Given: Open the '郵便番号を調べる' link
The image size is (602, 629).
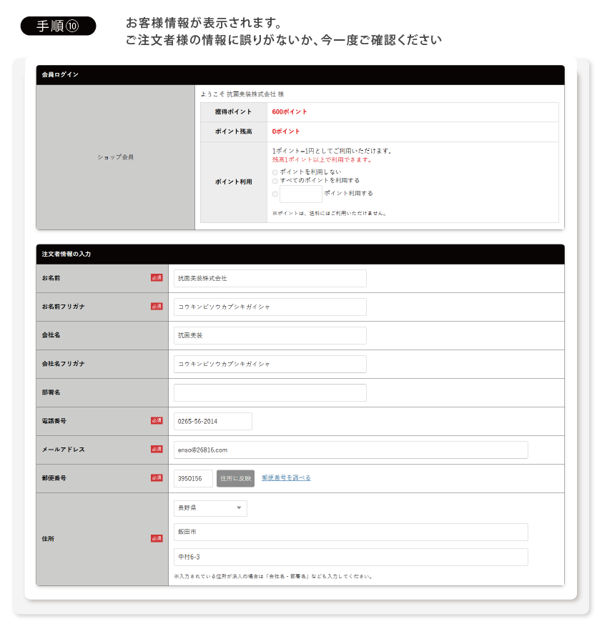Looking at the screenshot, I should point(286,478).
